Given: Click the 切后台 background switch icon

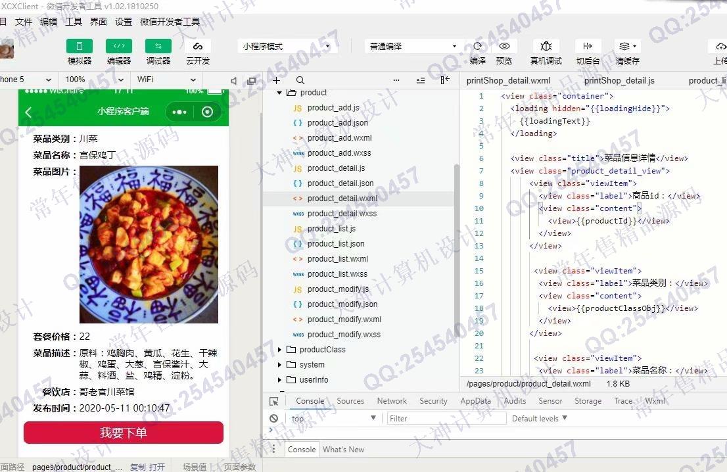Looking at the screenshot, I should pos(588,46).
